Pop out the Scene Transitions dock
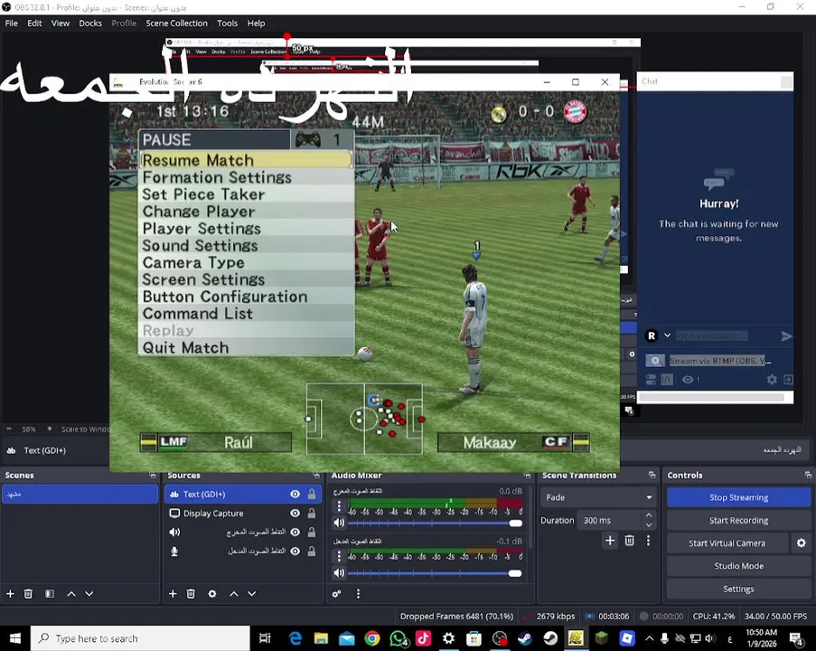Viewport: 816px width, 651px height. [652, 475]
